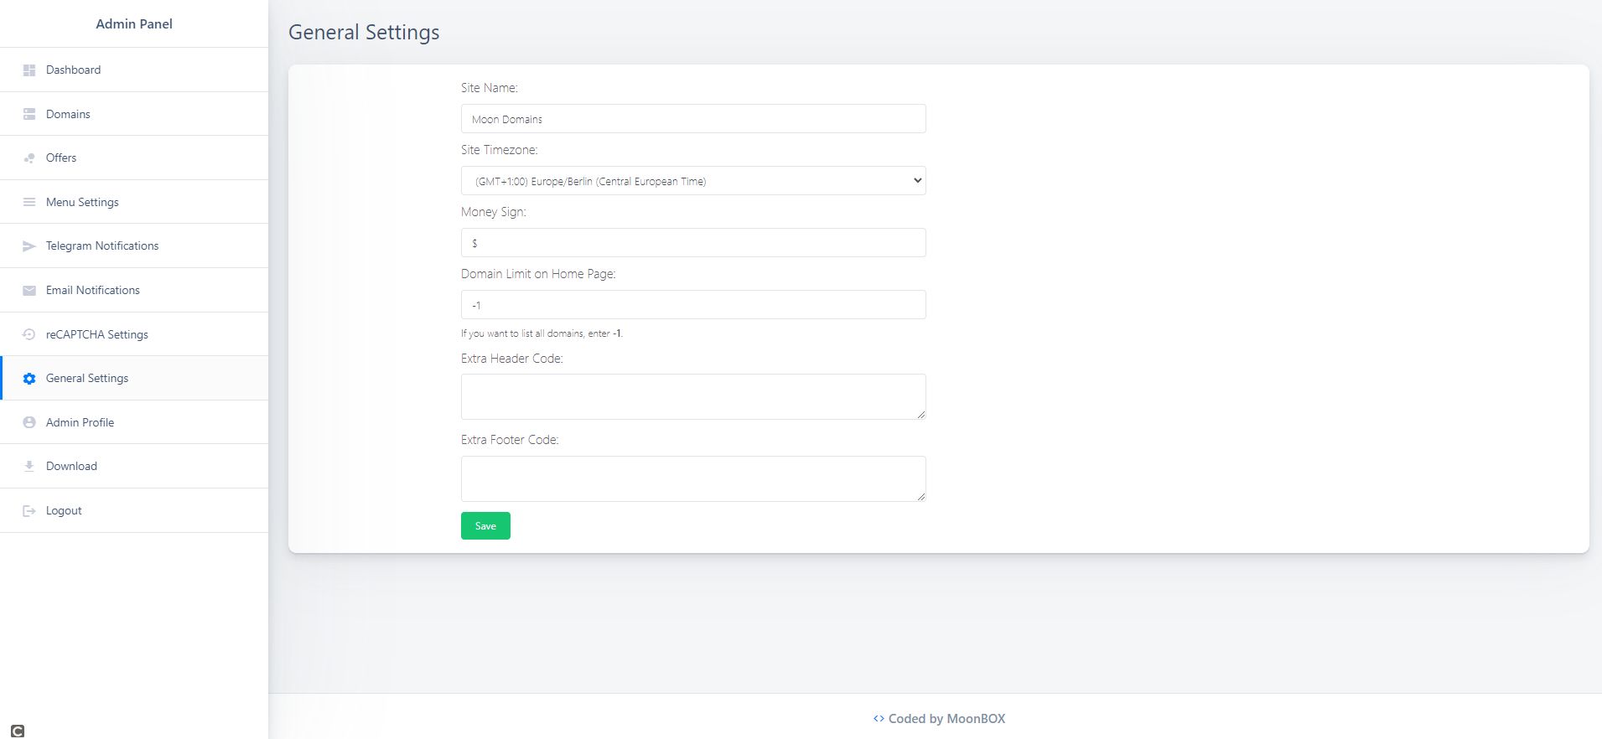
Task: Choose Logout from the sidebar
Action: coord(134,510)
